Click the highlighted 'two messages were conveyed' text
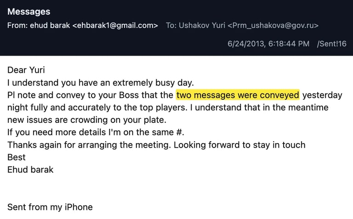This screenshot has width=353, height=219. point(238,95)
